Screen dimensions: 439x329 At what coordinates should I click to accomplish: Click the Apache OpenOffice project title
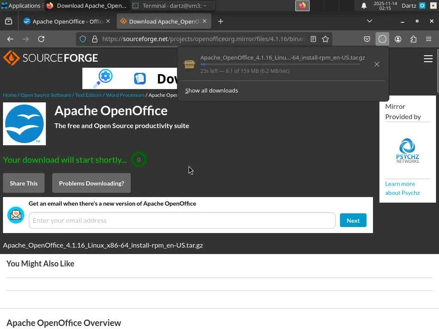click(x=111, y=111)
